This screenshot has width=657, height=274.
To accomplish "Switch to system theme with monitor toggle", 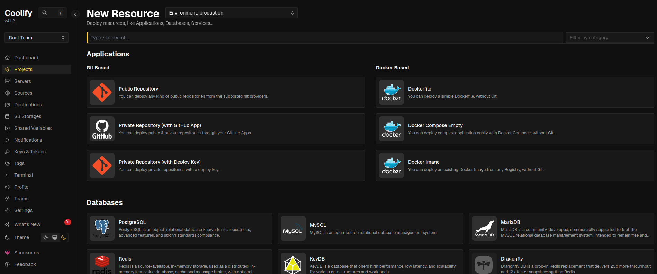I will [55, 237].
